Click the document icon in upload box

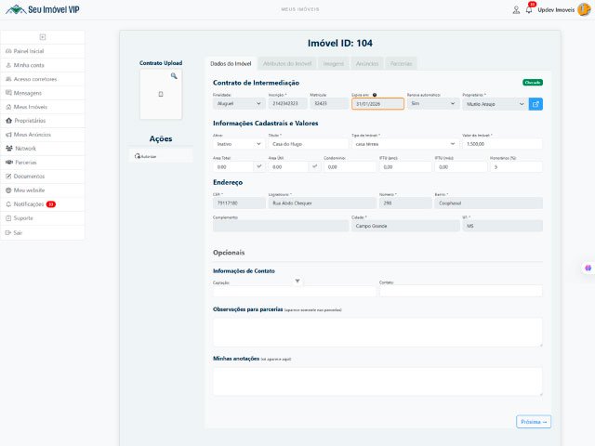(161, 95)
